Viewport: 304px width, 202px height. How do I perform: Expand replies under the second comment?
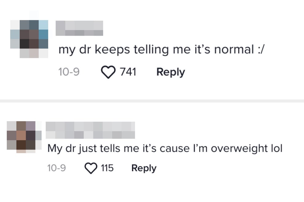pyautogui.click(x=143, y=168)
